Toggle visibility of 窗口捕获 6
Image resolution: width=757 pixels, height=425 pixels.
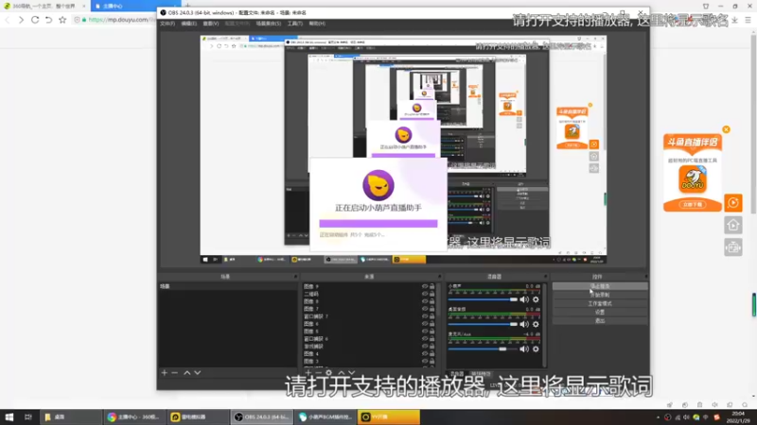(x=425, y=339)
